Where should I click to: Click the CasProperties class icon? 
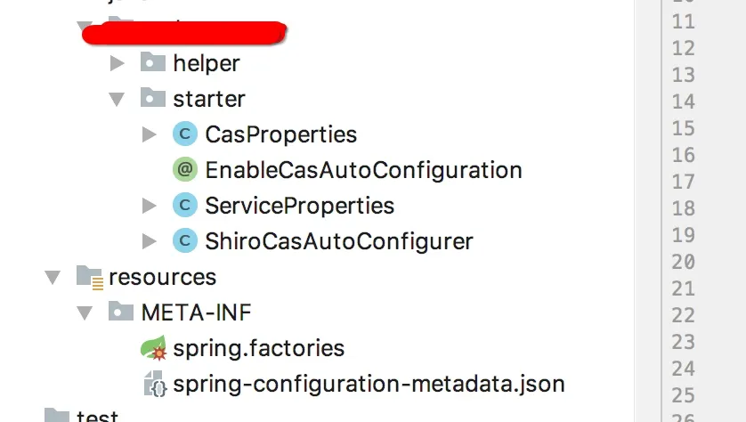tap(184, 134)
